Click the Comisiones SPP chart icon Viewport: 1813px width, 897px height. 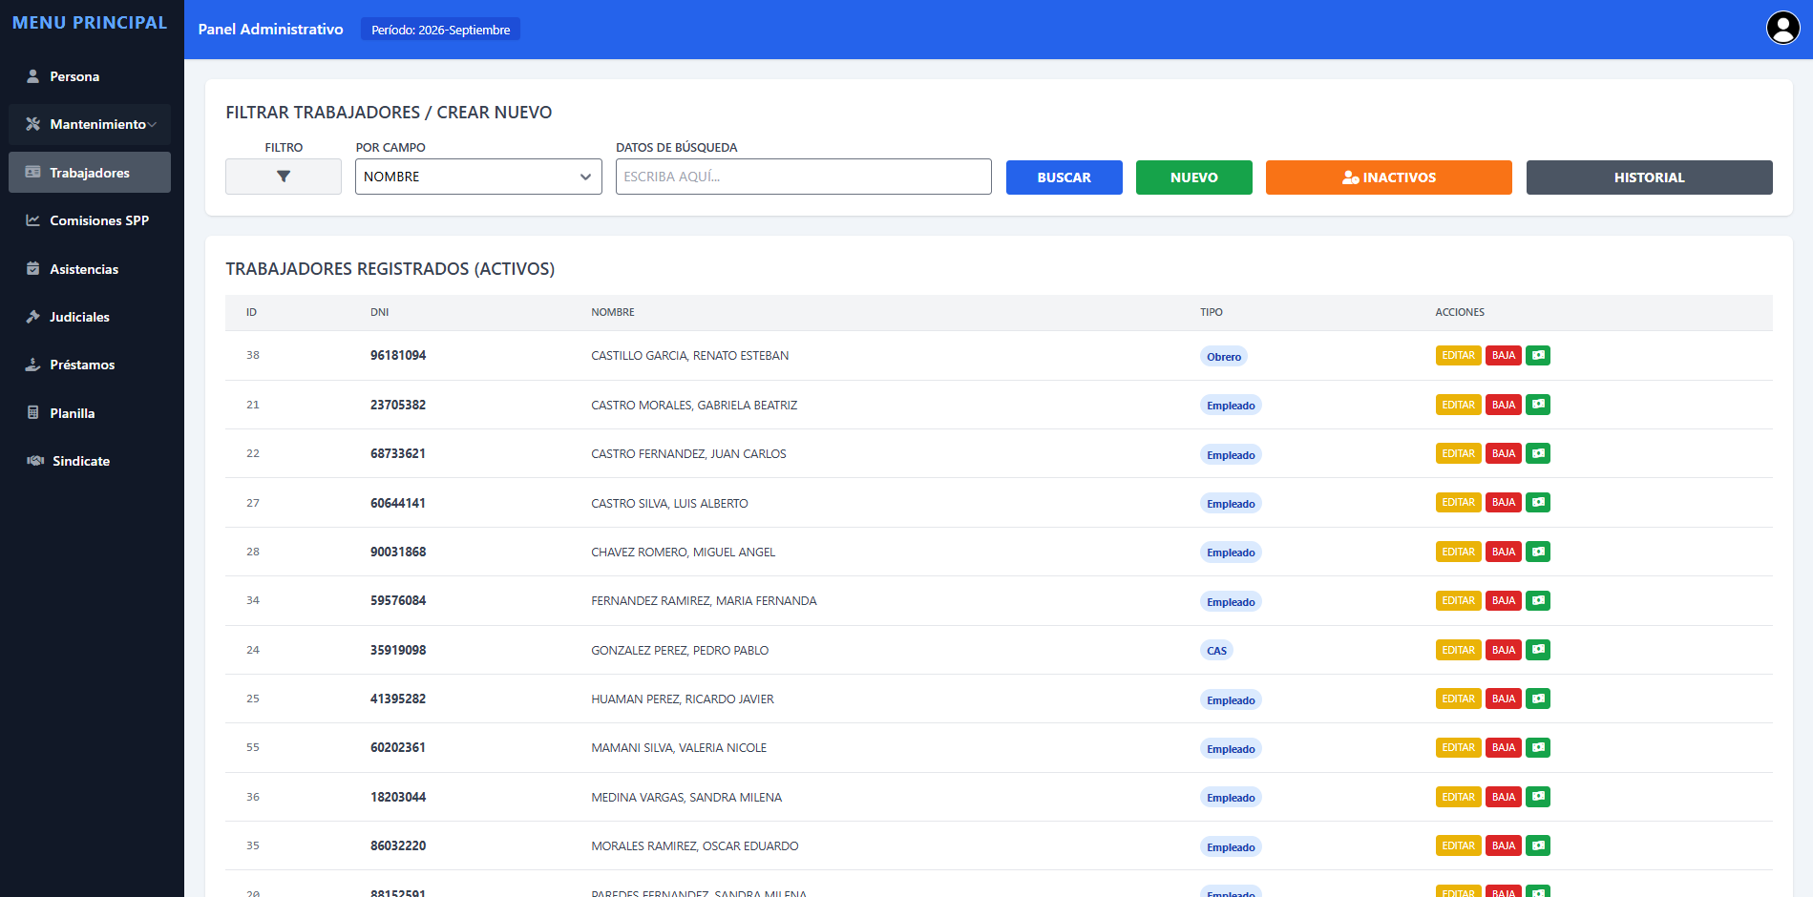coord(33,220)
